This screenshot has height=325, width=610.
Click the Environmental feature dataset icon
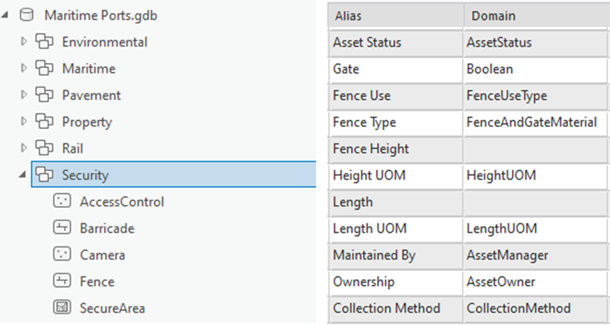click(45, 42)
